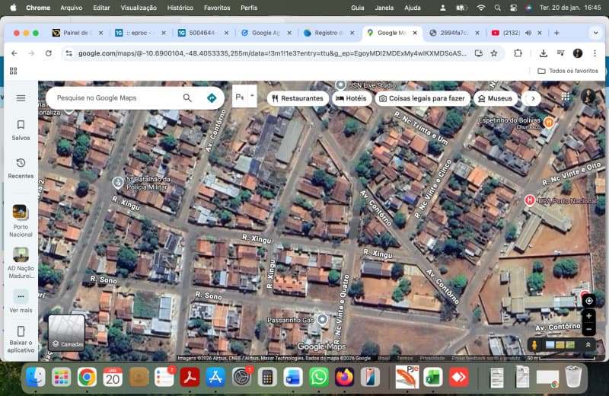Click Privacidade link in map footer
This screenshot has height=396, width=609.
click(432, 358)
